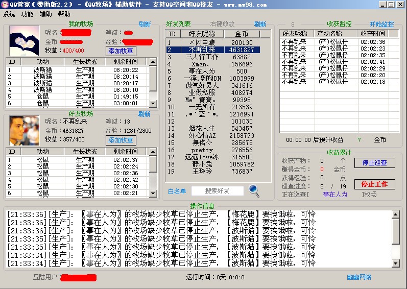This screenshot has height=289, width=407.
Task: Select friend 静小兔 in friend list
Action: pos(213,164)
